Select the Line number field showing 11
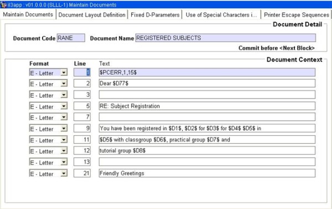This screenshot has width=332, height=209. click(x=82, y=140)
